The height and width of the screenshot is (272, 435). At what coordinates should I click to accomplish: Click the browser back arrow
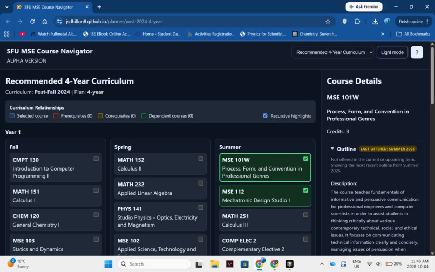[x=8, y=22]
